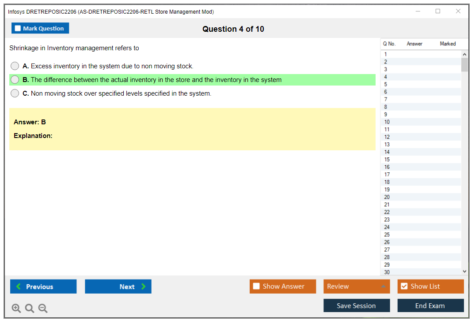This screenshot has height=324, width=475.
Task: Click the Marked column header
Action: [x=448, y=44]
